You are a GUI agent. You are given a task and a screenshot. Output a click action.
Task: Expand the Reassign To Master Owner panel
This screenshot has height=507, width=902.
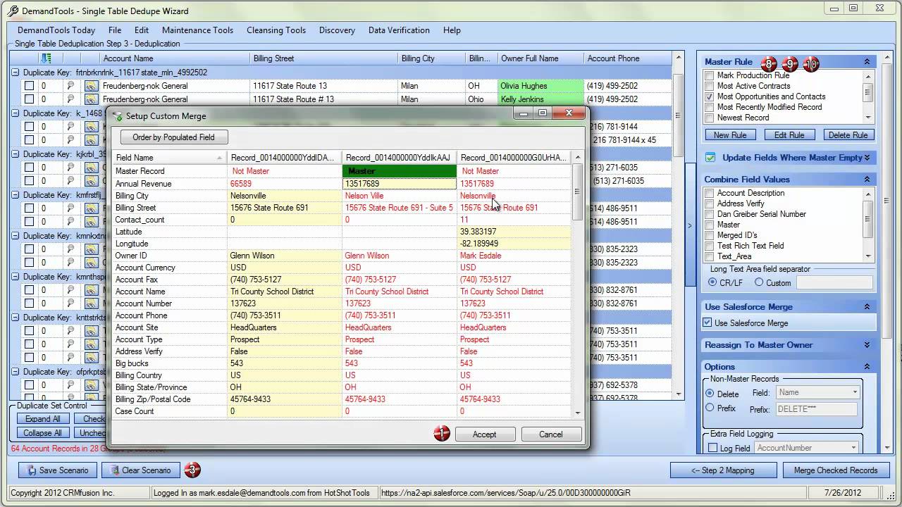[x=867, y=345]
